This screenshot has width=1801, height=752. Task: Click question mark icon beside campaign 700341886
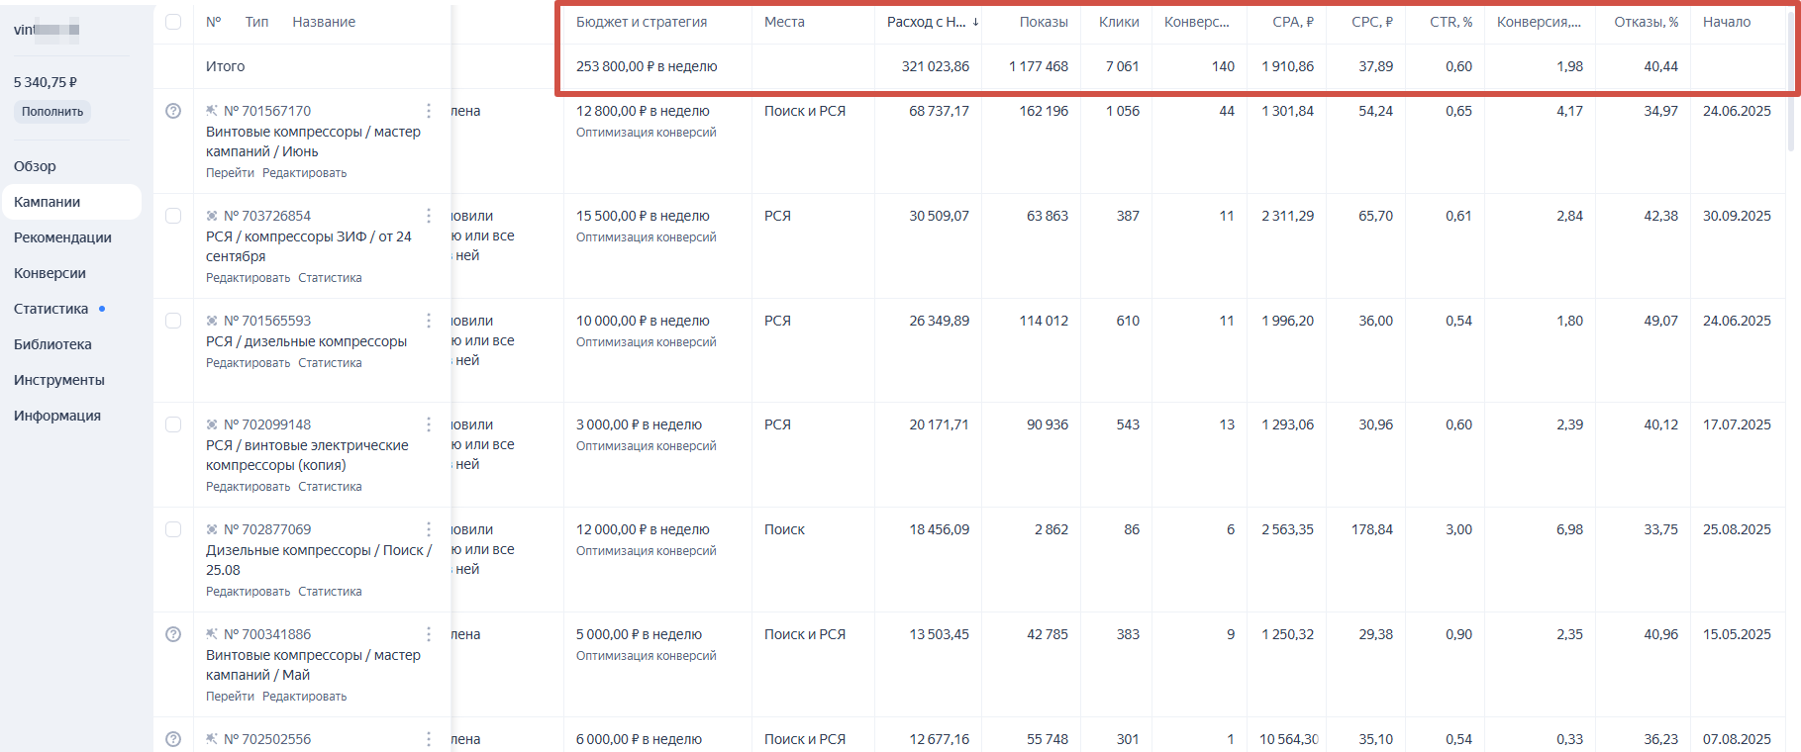point(173,634)
